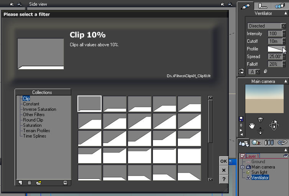The height and width of the screenshot is (196, 289).
Task: Collapse the world browser panel with its triangle
Action: point(286,149)
